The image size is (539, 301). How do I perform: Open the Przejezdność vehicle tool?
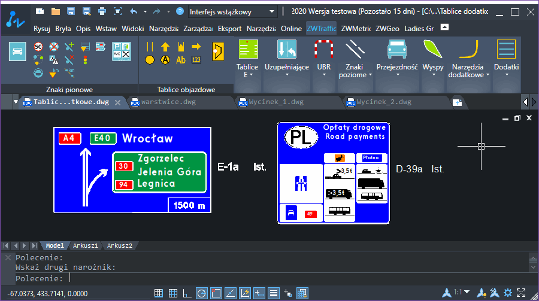397,59
